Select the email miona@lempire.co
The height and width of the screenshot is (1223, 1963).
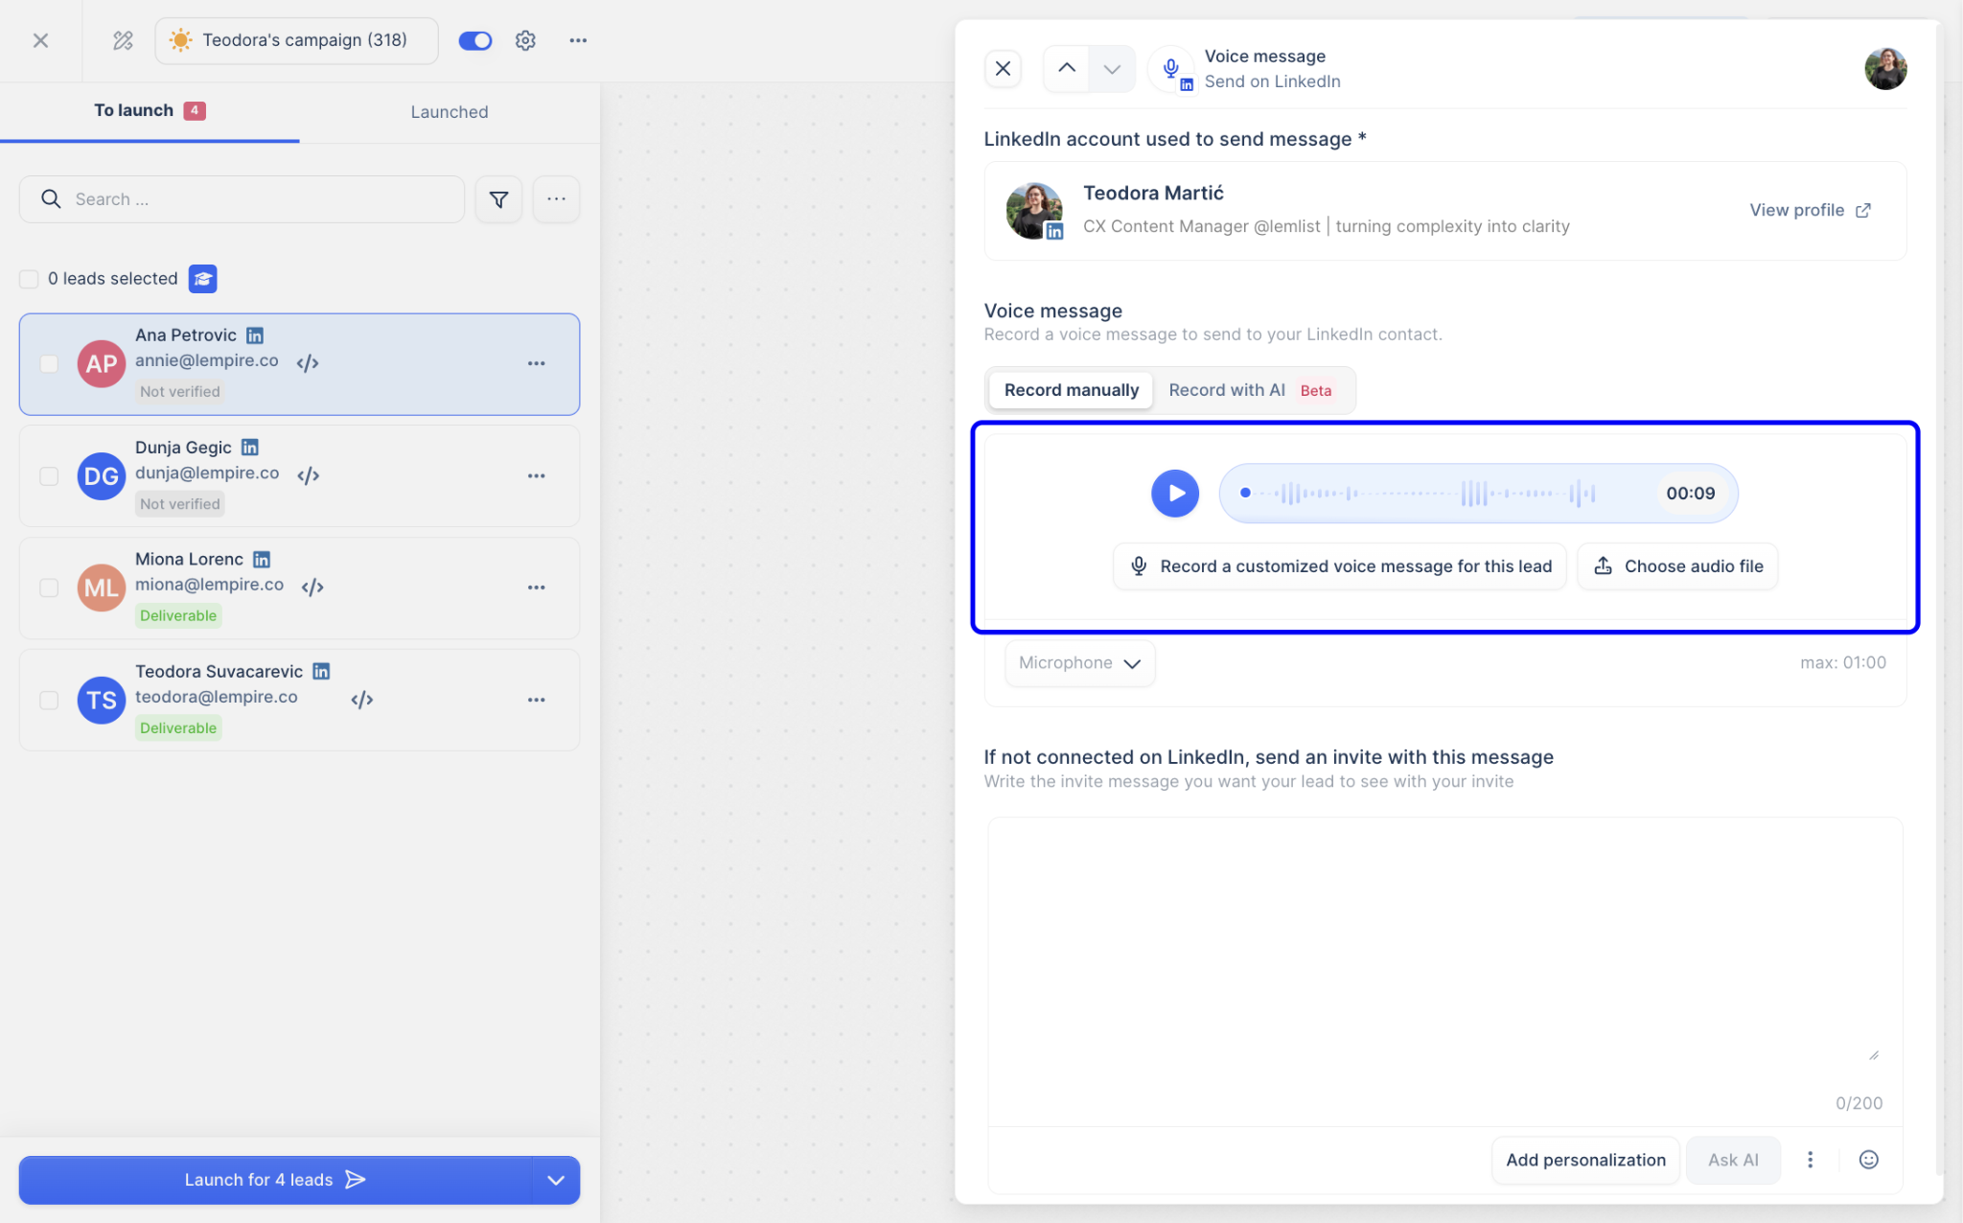coord(210,585)
